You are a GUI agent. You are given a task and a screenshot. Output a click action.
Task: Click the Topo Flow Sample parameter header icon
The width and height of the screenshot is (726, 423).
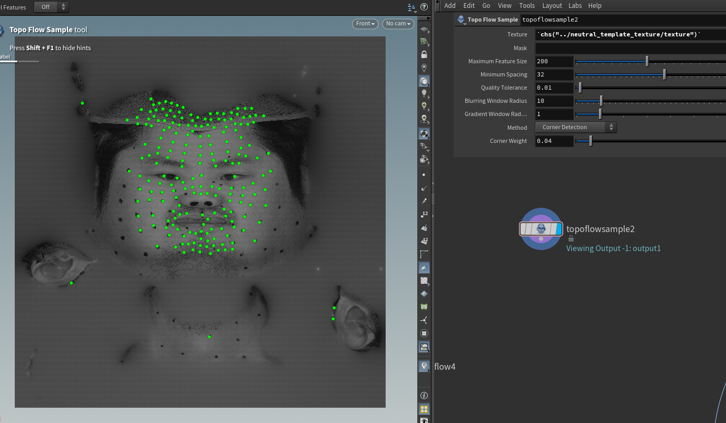click(462, 20)
